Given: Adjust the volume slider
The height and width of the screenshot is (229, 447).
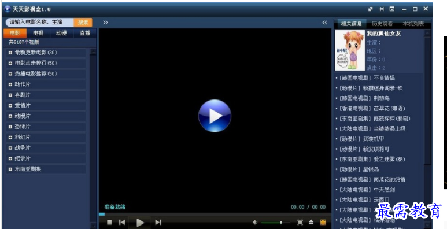Looking at the screenshot, I should pos(275,223).
